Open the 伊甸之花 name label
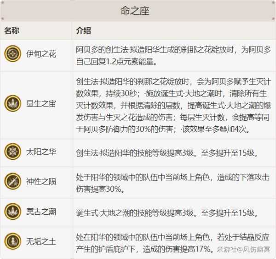The height and width of the screenshot is (259, 276). point(41,54)
